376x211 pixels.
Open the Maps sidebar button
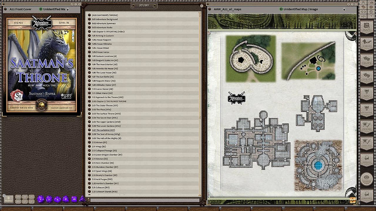367,27
